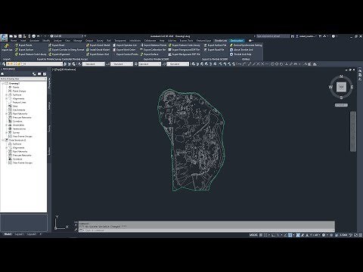
Task: Click the Export Calibration file icon
Action: (141, 50)
